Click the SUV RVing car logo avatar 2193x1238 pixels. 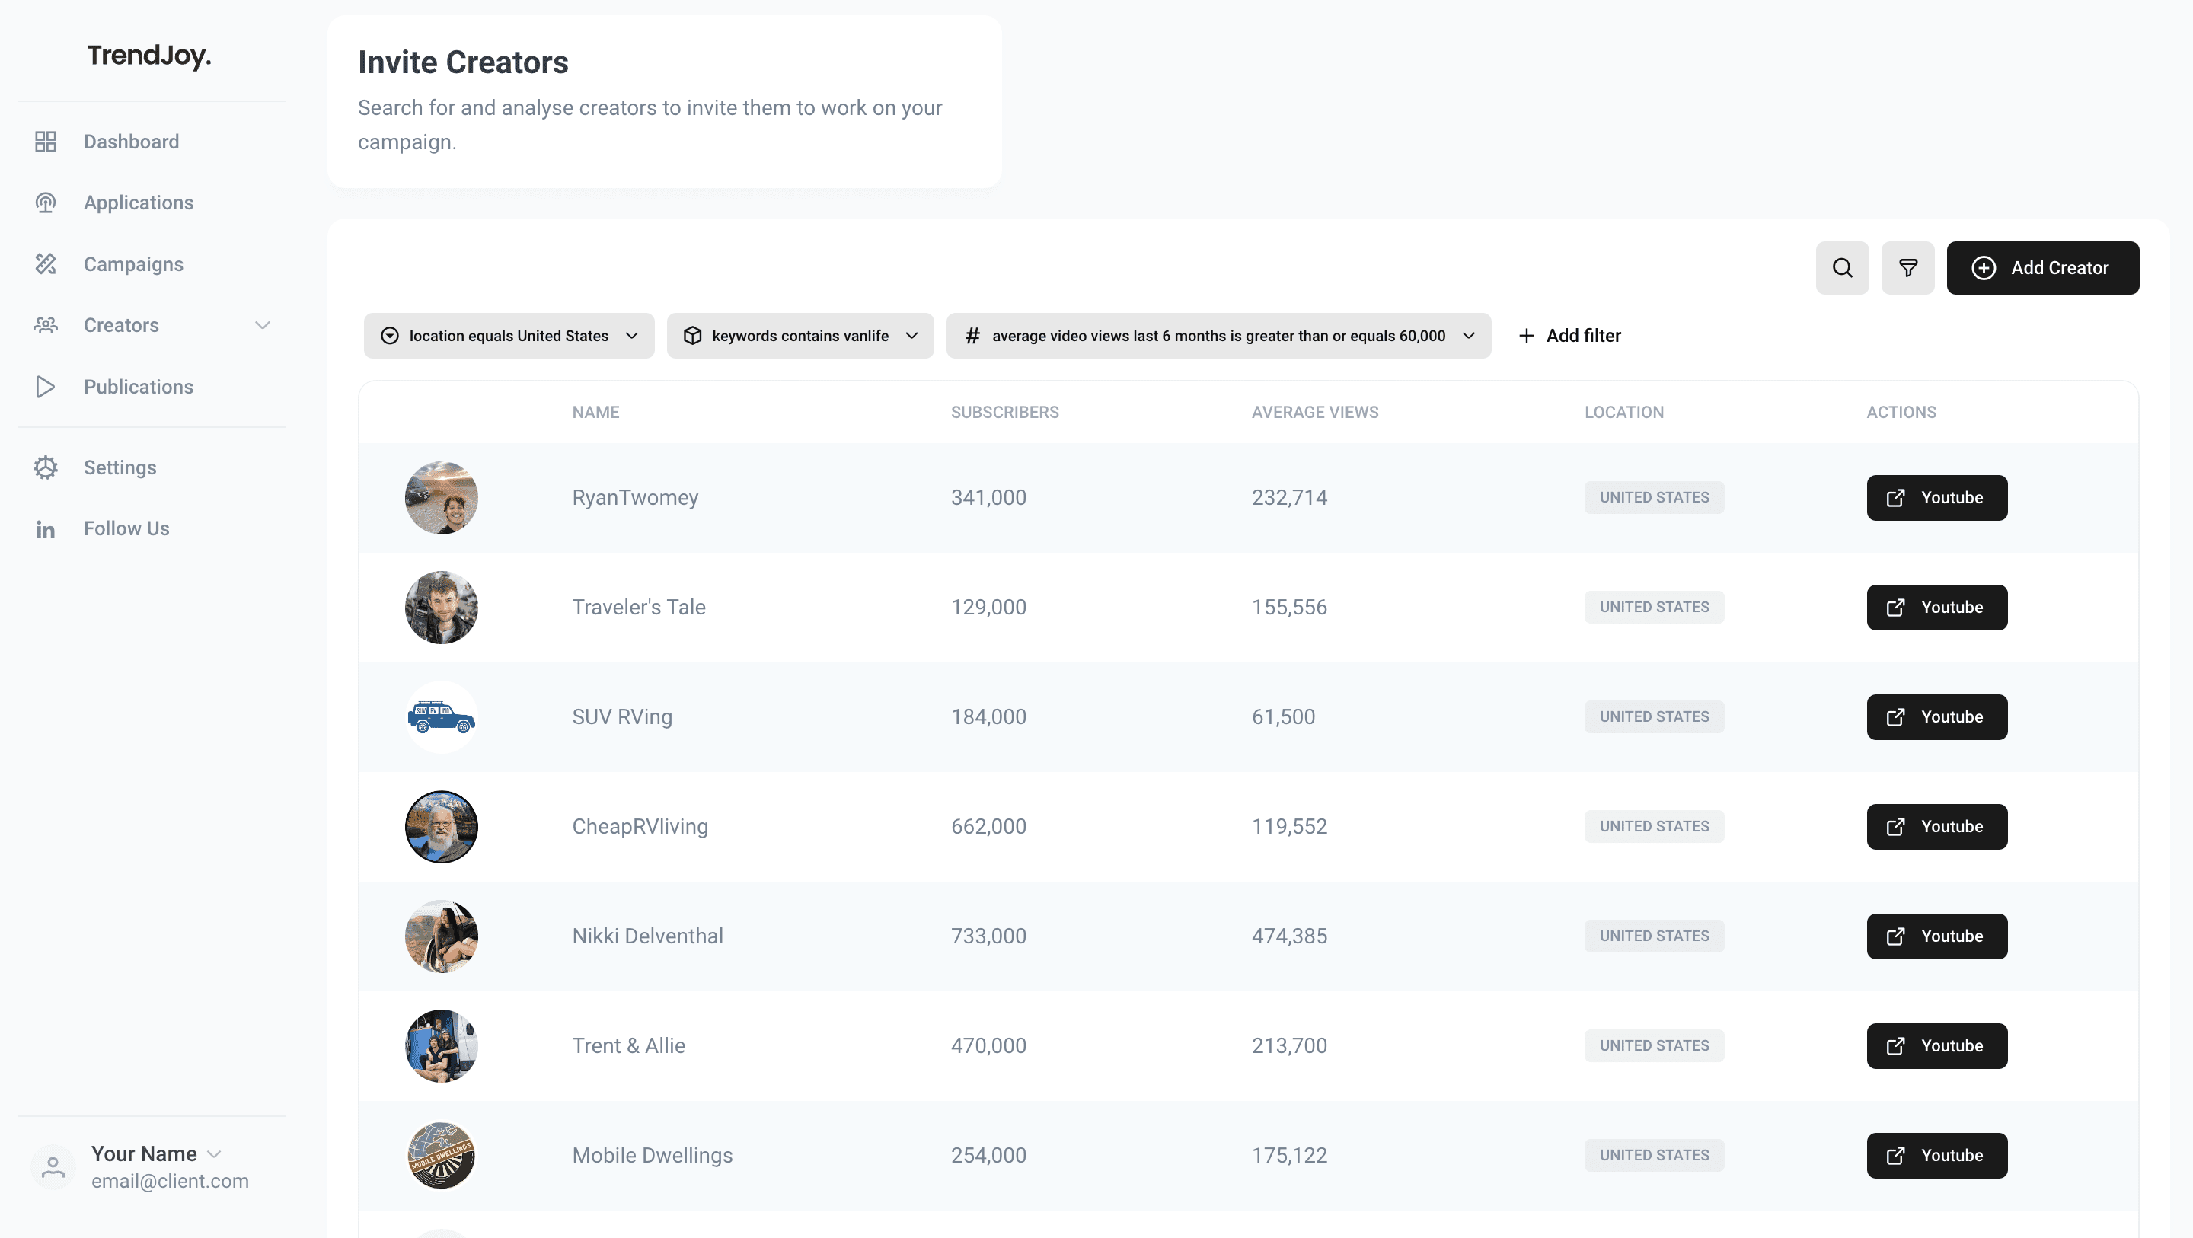(x=441, y=717)
